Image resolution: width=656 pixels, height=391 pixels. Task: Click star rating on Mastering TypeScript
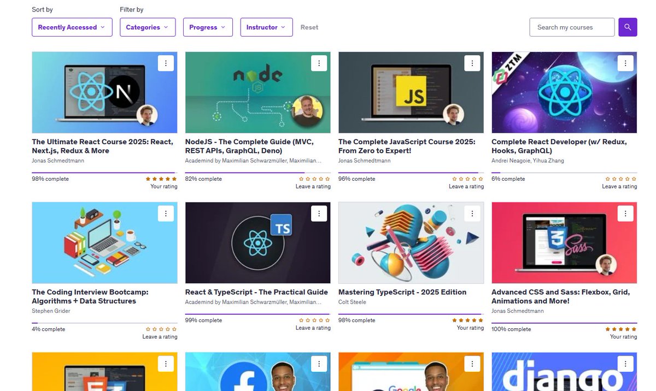pyautogui.click(x=468, y=320)
